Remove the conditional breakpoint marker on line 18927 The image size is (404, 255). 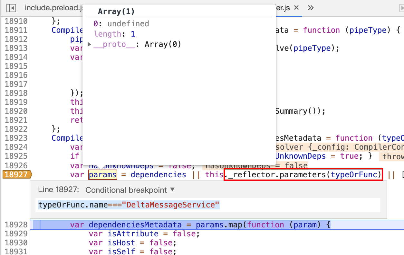point(17,175)
